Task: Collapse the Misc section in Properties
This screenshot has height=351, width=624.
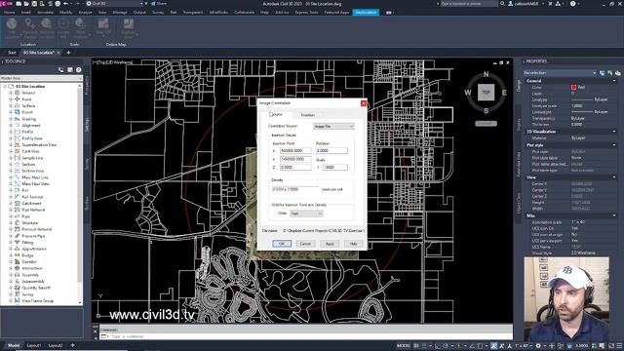Action: click(x=614, y=215)
